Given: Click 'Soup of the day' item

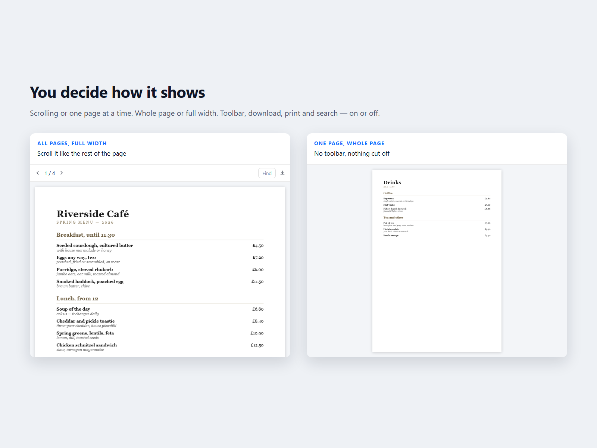Looking at the screenshot, I should (73, 309).
